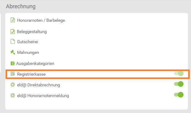Click the eld@ Honorarnotenmeldung label
Viewport: 191px width, 113px height.
tap(43, 96)
